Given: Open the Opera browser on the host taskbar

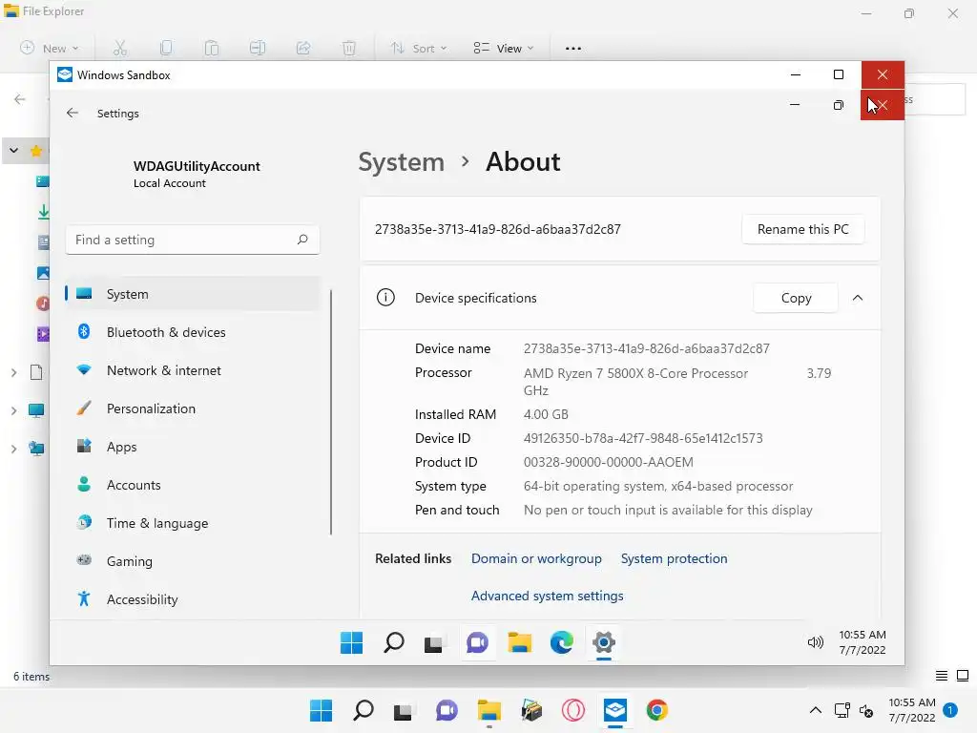Looking at the screenshot, I should click(573, 710).
